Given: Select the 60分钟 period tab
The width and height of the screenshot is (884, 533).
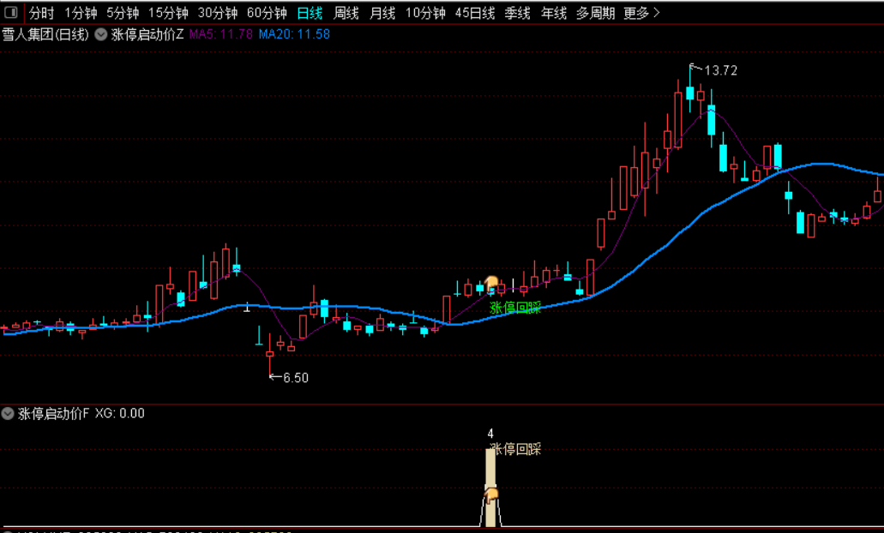Looking at the screenshot, I should tap(267, 13).
